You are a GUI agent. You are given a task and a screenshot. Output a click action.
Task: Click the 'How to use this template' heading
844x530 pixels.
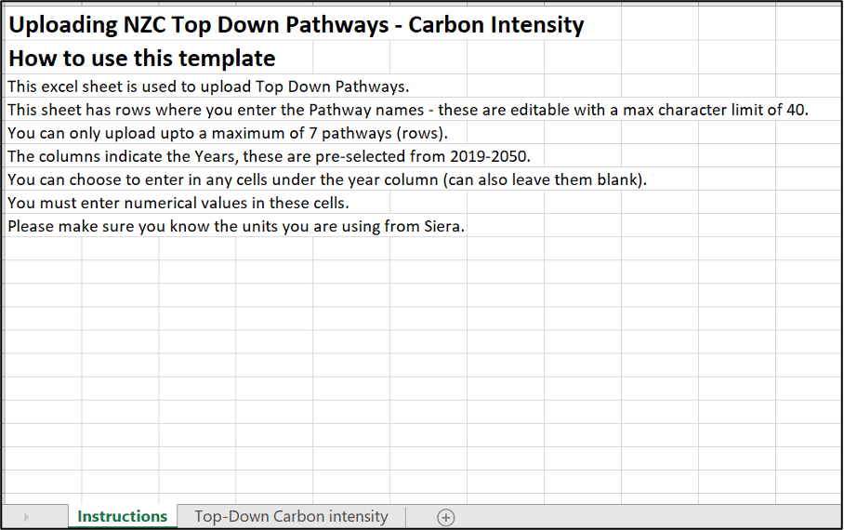click(x=141, y=59)
